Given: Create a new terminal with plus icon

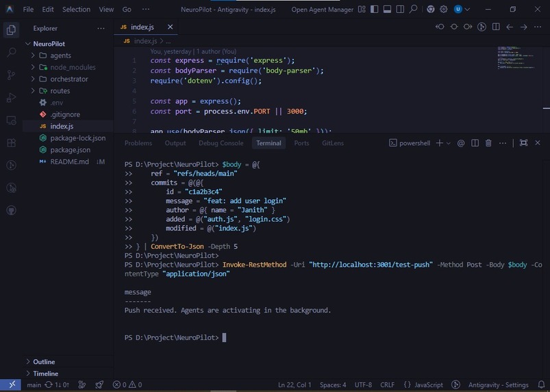Looking at the screenshot, I should click(439, 143).
